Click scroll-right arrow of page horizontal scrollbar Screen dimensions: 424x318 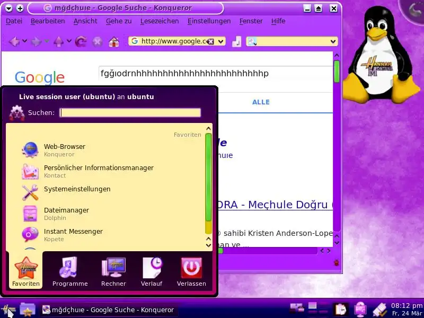pyautogui.click(x=329, y=251)
